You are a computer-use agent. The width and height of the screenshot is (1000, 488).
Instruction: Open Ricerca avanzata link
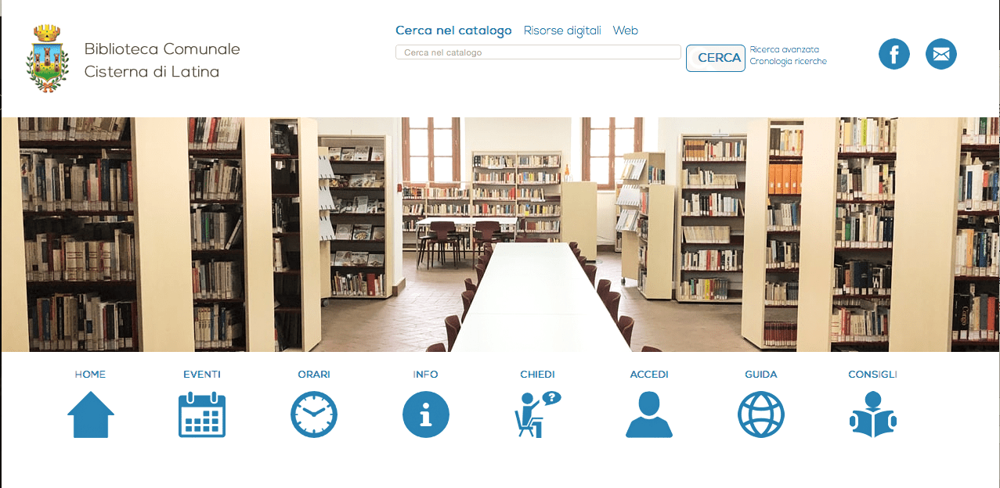click(x=785, y=49)
